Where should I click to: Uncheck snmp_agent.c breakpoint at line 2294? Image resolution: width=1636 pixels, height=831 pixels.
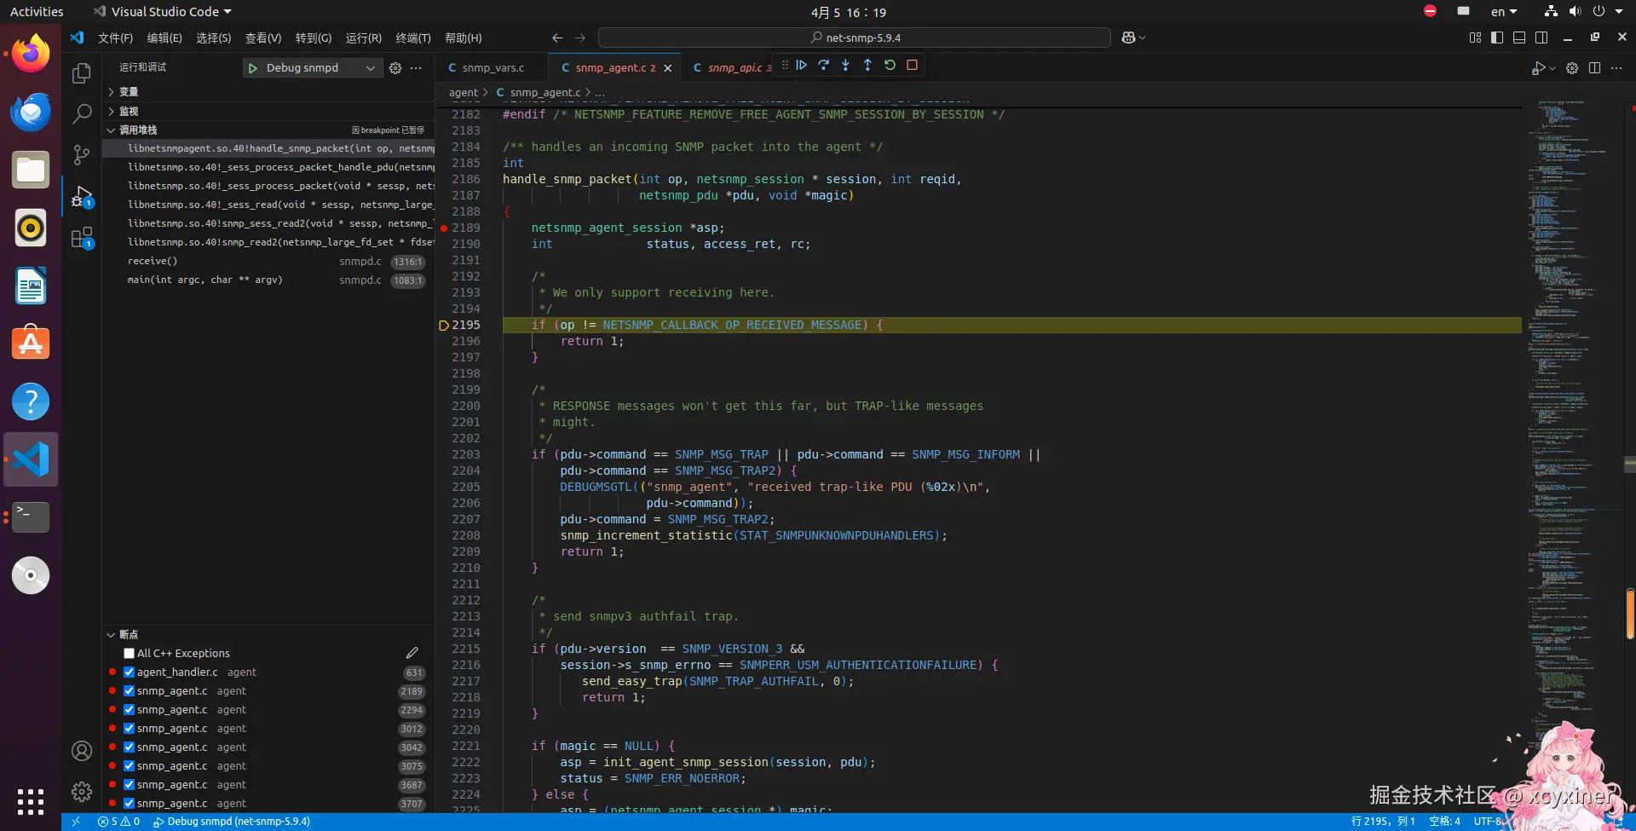pyautogui.click(x=130, y=710)
